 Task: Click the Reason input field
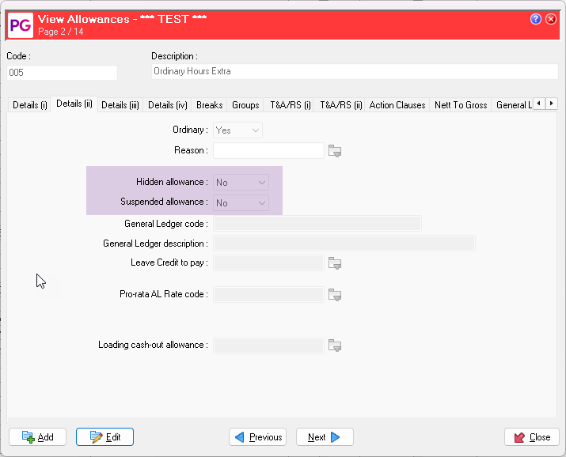(268, 151)
